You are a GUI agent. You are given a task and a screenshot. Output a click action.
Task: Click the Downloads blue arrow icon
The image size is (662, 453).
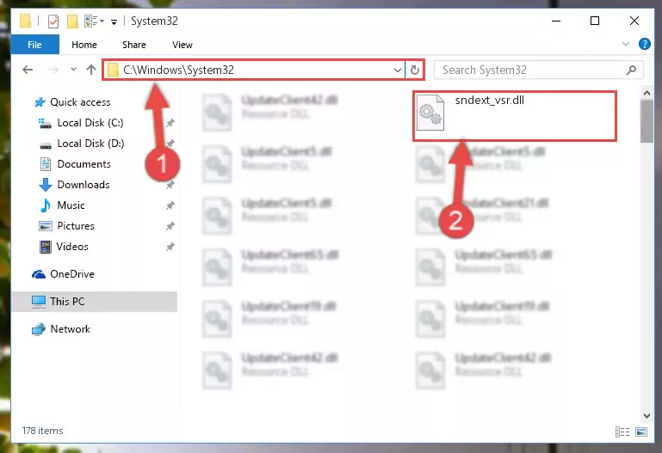[45, 185]
